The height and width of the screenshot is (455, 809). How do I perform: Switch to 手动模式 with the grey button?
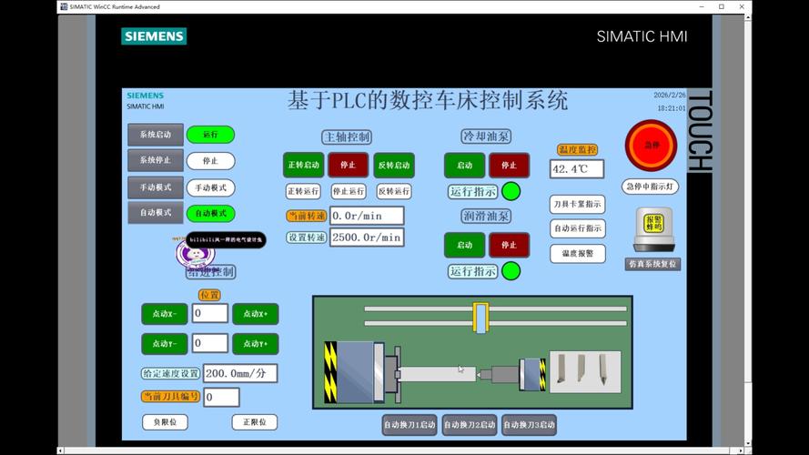point(156,187)
